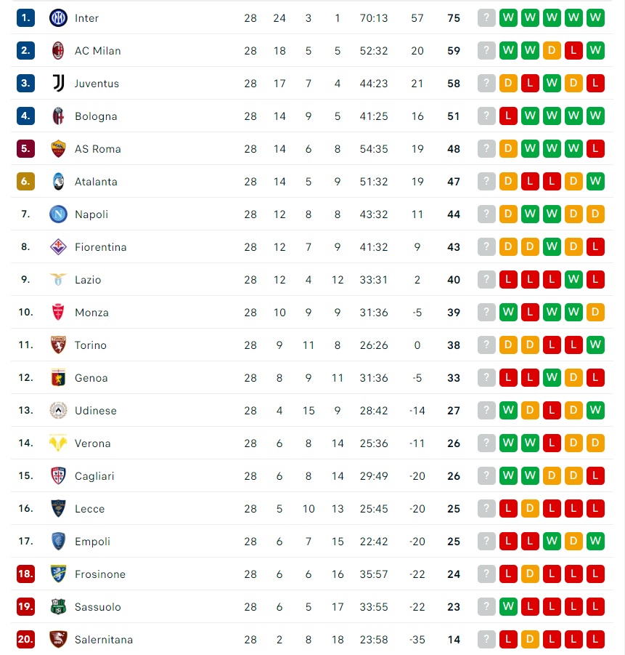Click AC Milan's red L form badge
The height and width of the screenshot is (655, 625).
pyautogui.click(x=573, y=51)
